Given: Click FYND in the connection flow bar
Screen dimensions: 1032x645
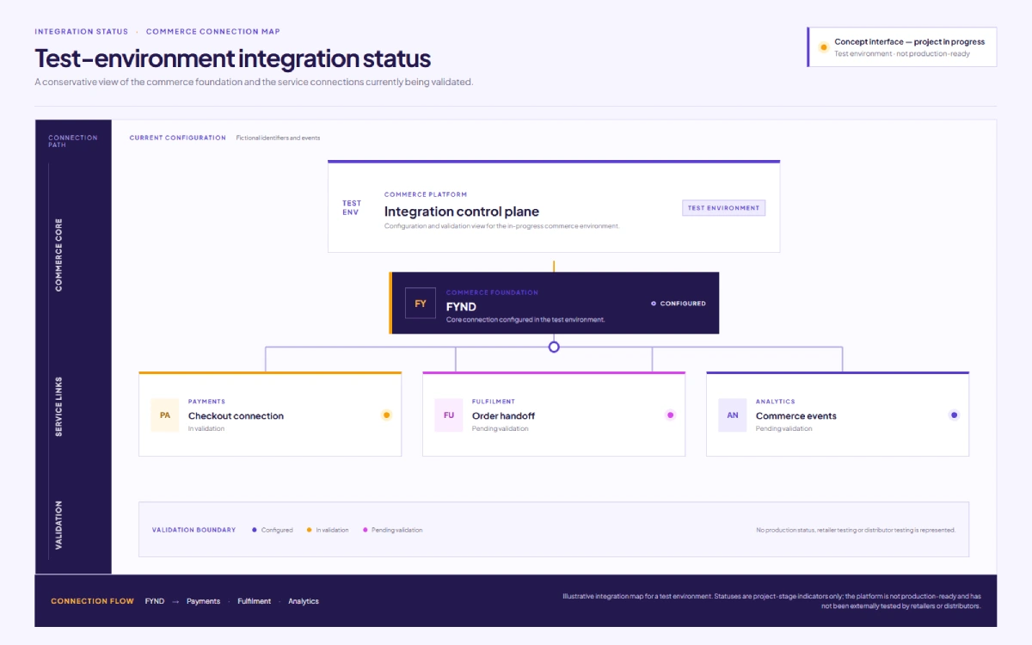Looking at the screenshot, I should click(155, 601).
